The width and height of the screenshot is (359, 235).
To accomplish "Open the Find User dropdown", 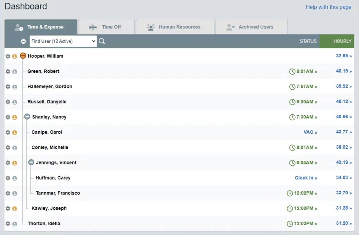I will [63, 41].
